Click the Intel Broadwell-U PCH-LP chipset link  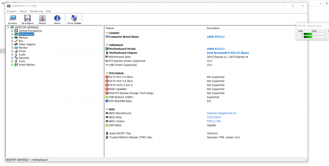point(228,53)
